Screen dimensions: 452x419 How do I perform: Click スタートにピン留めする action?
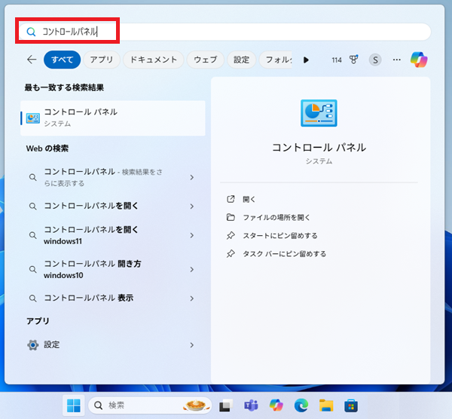pyautogui.click(x=280, y=236)
